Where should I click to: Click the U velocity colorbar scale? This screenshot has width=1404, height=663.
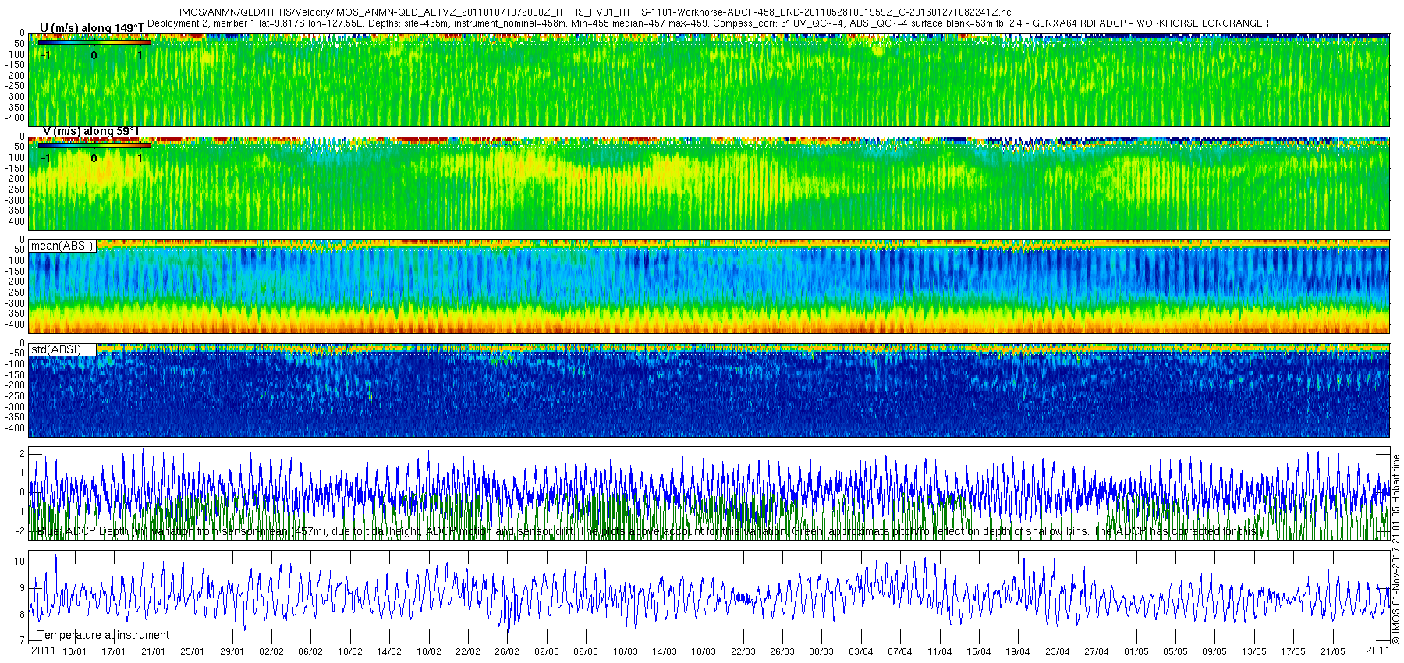(94, 42)
